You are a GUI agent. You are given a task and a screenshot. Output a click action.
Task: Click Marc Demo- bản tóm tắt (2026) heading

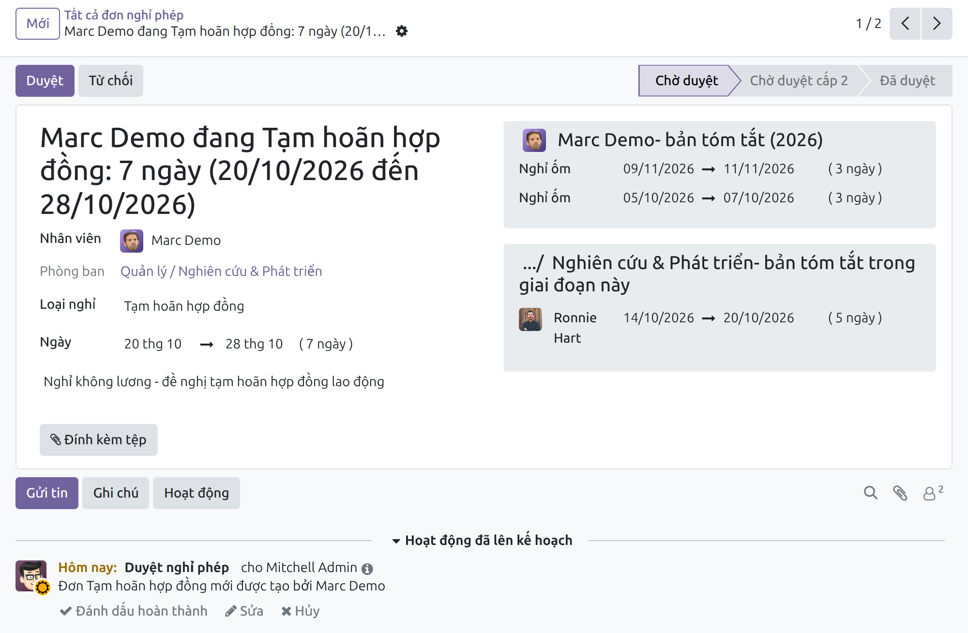click(690, 140)
